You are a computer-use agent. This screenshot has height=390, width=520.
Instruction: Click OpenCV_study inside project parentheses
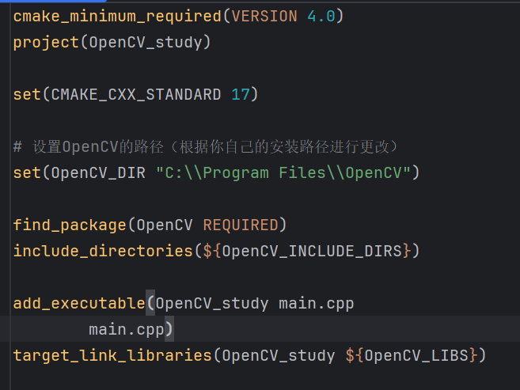click(146, 43)
